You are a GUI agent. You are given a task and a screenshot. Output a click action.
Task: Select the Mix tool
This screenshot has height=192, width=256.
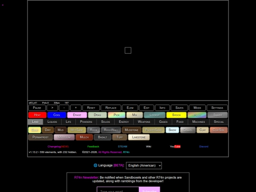tap(135, 115)
